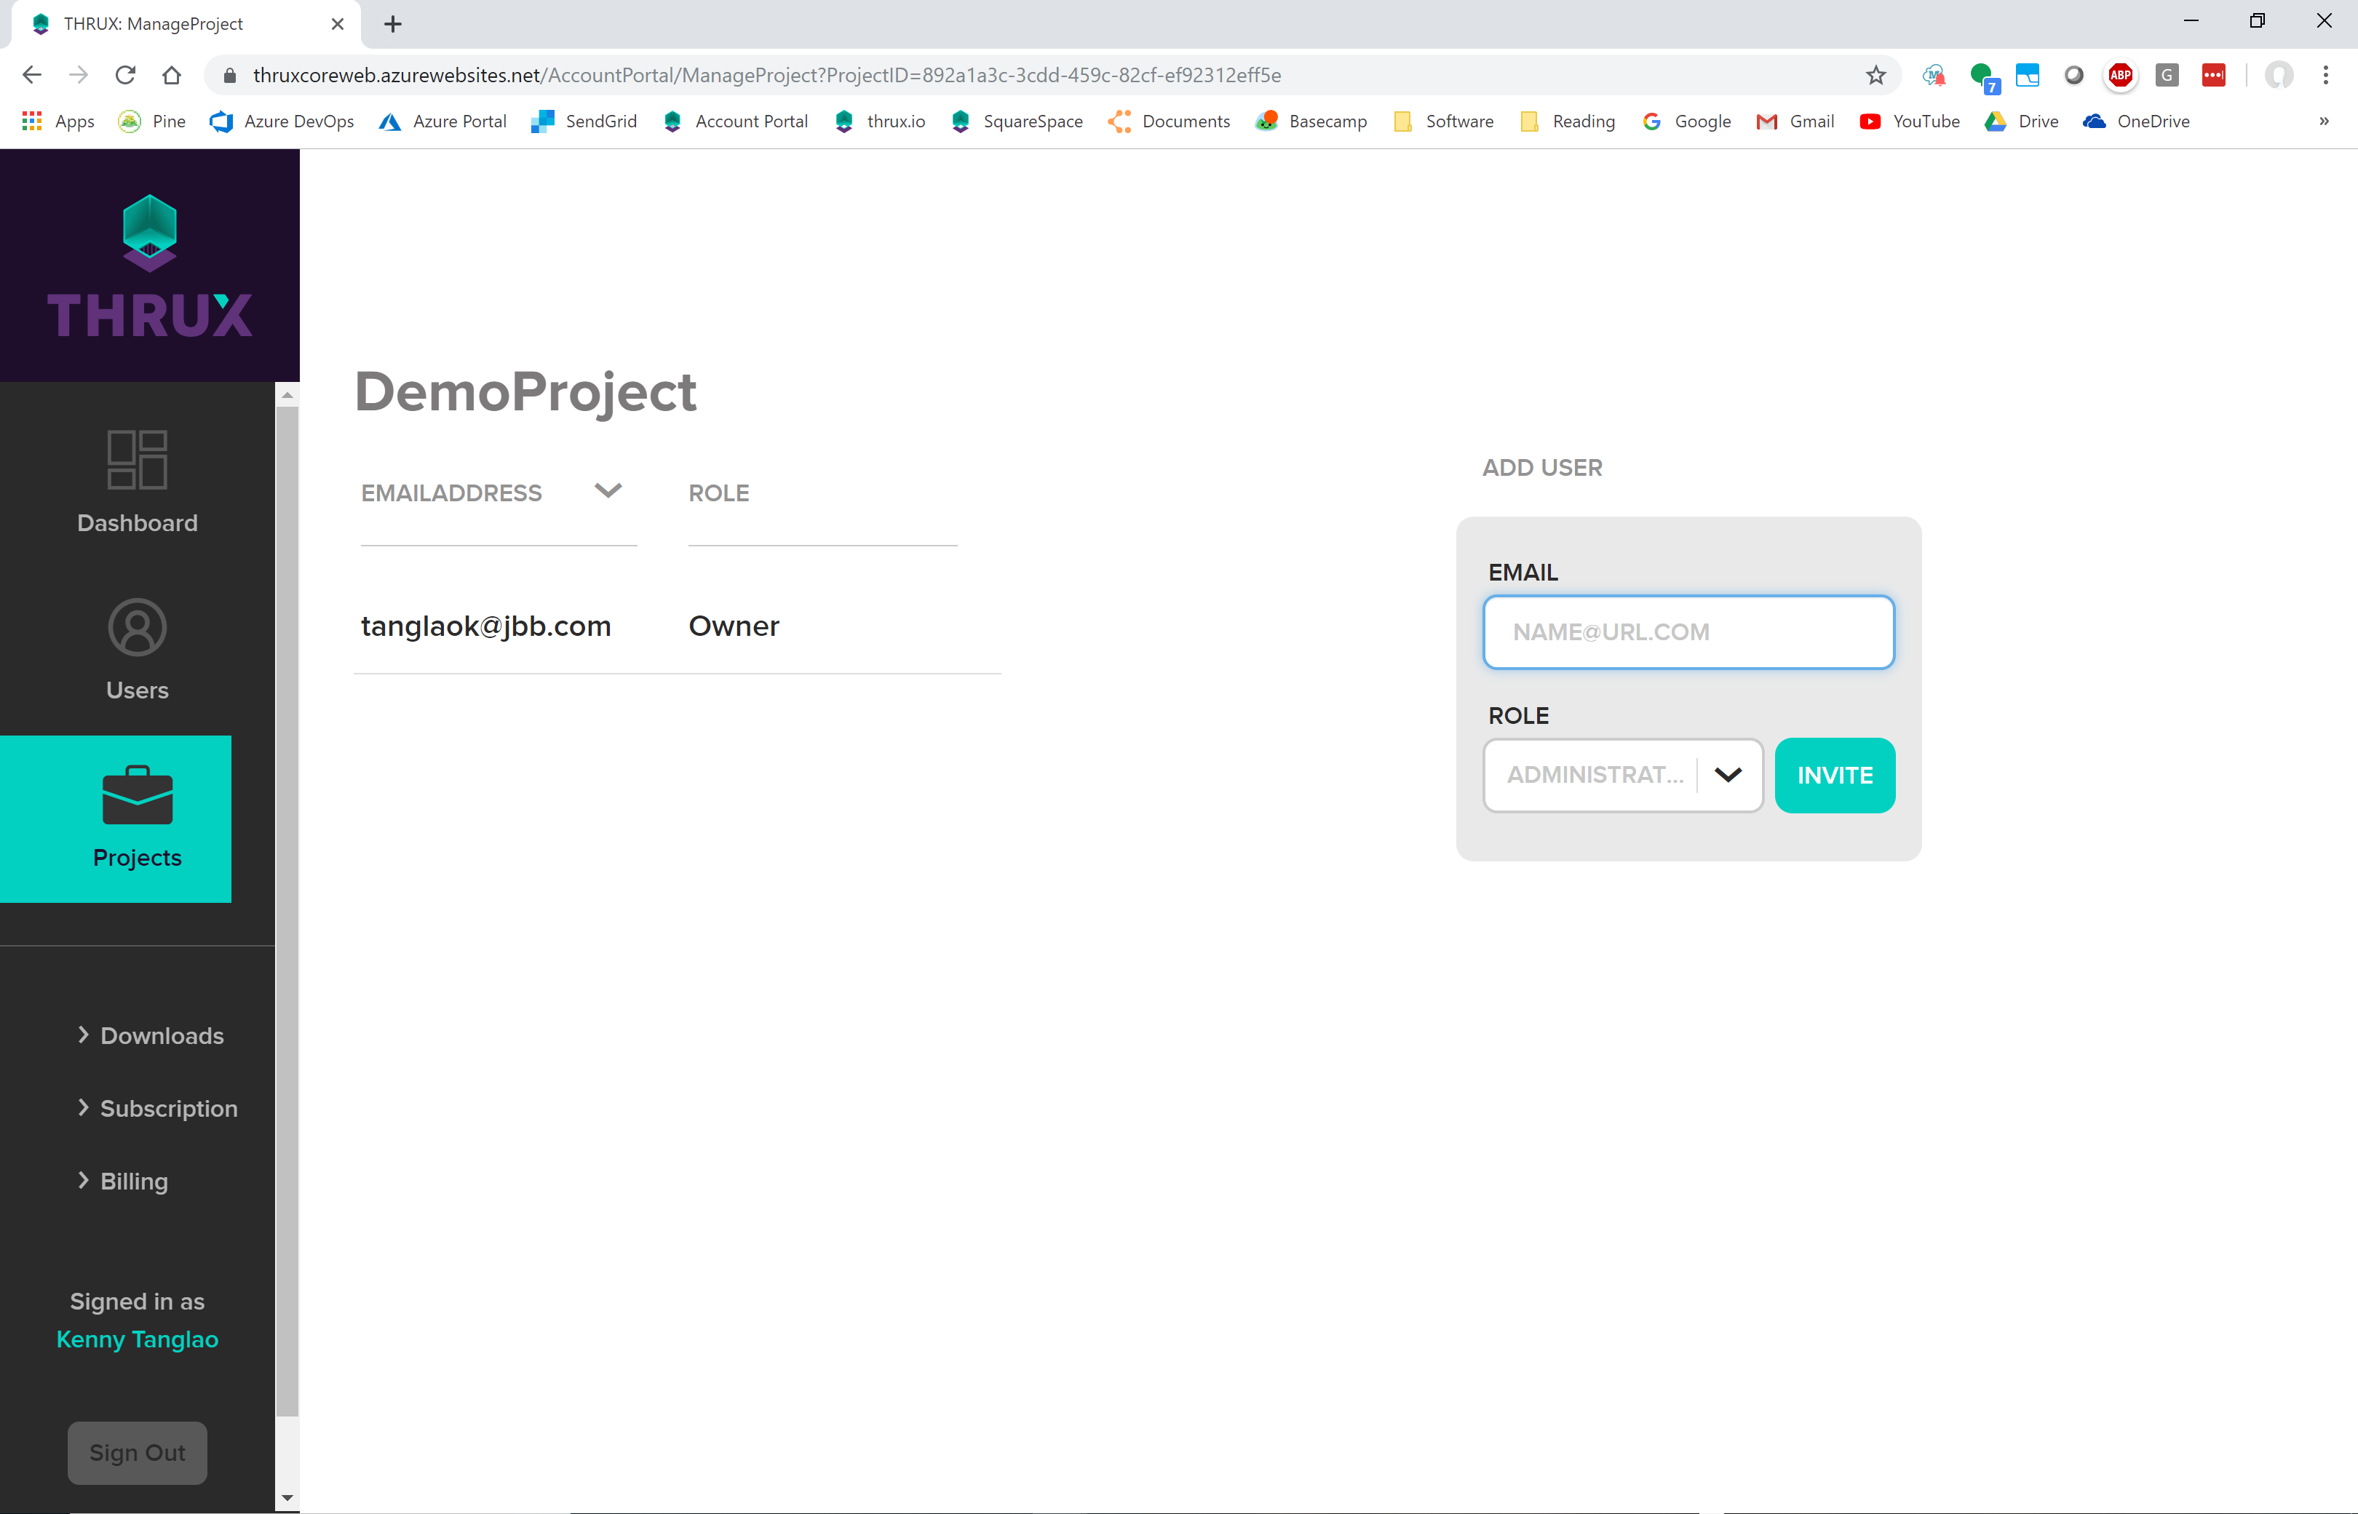Bookmark this page with the star icon
The width and height of the screenshot is (2358, 1514).
coord(1876,75)
